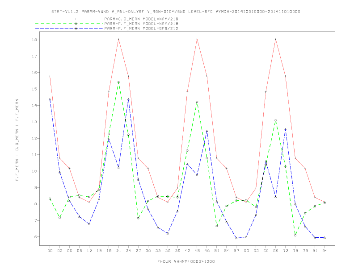Click x-axis tick label 69
The image size is (354, 273).
point(276,251)
